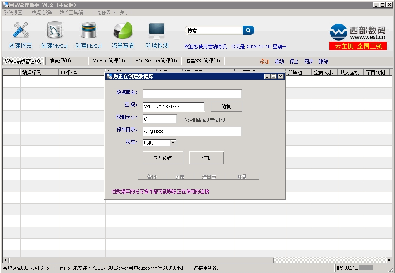Click the 创建网站 wrench icon
395x273 pixels.
(21, 31)
